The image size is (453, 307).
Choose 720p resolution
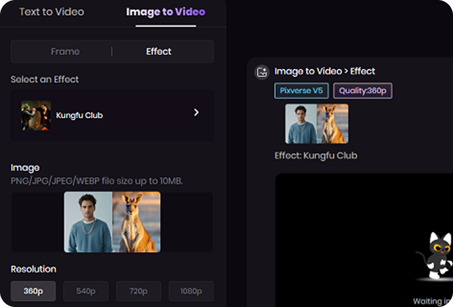click(138, 291)
